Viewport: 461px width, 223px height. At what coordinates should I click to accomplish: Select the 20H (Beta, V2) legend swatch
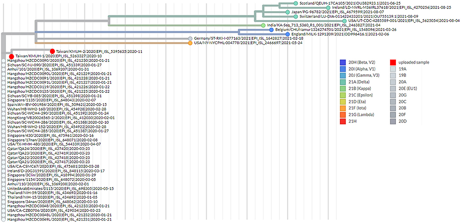343,62
